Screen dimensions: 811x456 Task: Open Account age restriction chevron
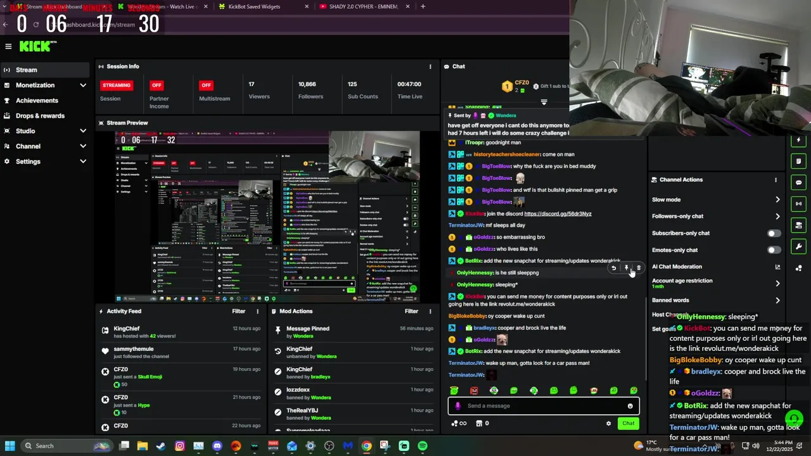click(777, 283)
